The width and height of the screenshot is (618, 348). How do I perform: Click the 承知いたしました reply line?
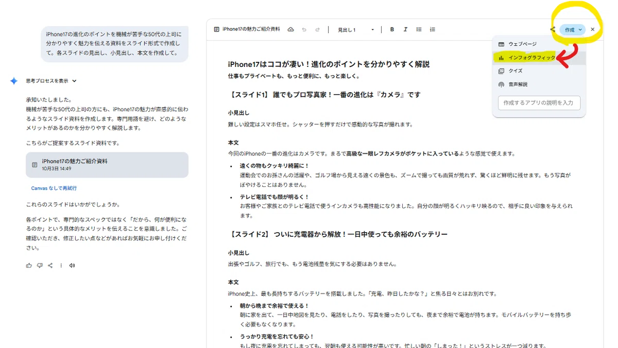[49, 100]
